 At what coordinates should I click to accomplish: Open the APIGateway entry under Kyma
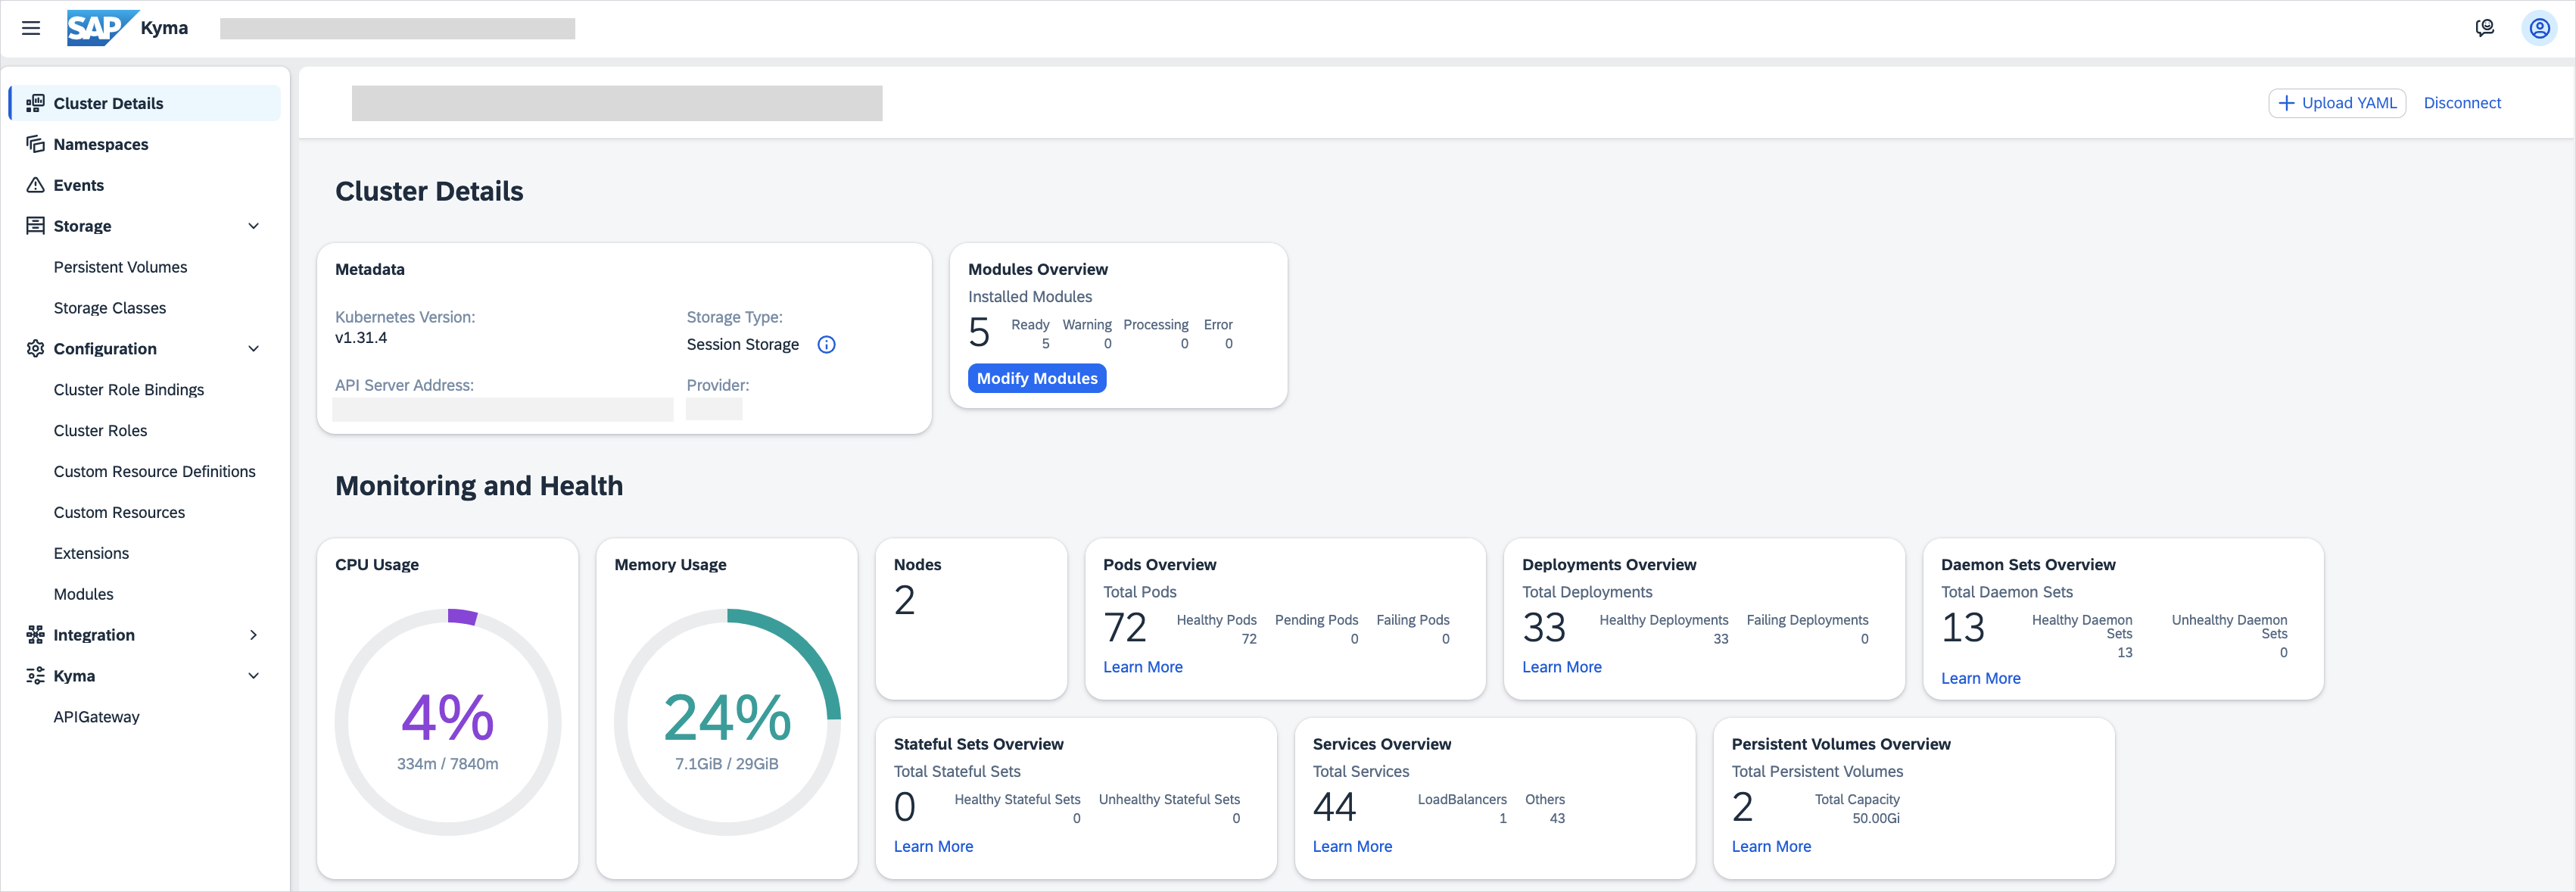point(96,716)
